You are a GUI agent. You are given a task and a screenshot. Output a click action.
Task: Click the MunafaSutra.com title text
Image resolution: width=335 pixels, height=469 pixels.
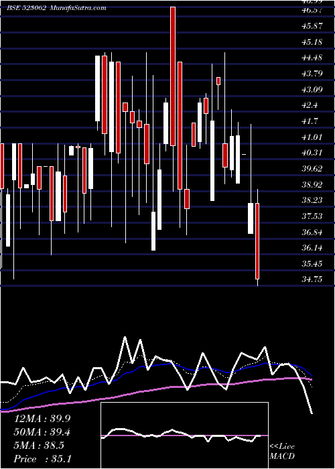tap(78, 8)
